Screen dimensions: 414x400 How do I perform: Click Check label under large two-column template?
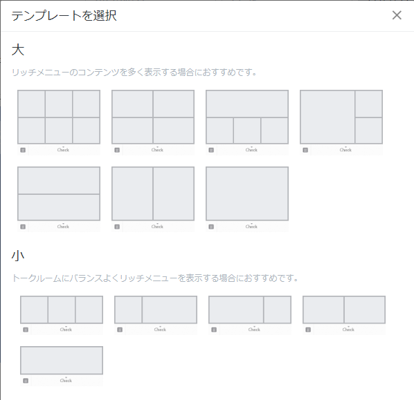[x=157, y=227]
